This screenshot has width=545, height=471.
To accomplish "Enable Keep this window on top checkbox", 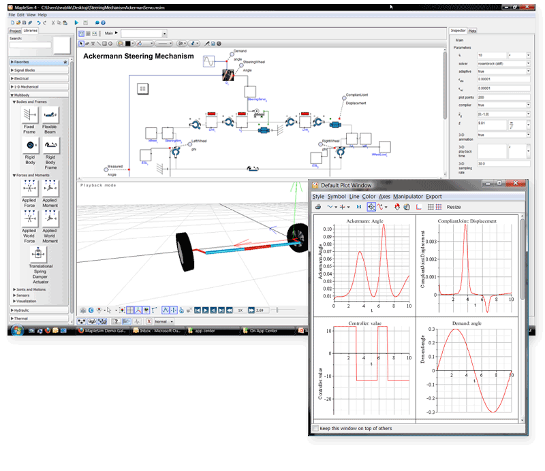I will pyautogui.click(x=316, y=428).
